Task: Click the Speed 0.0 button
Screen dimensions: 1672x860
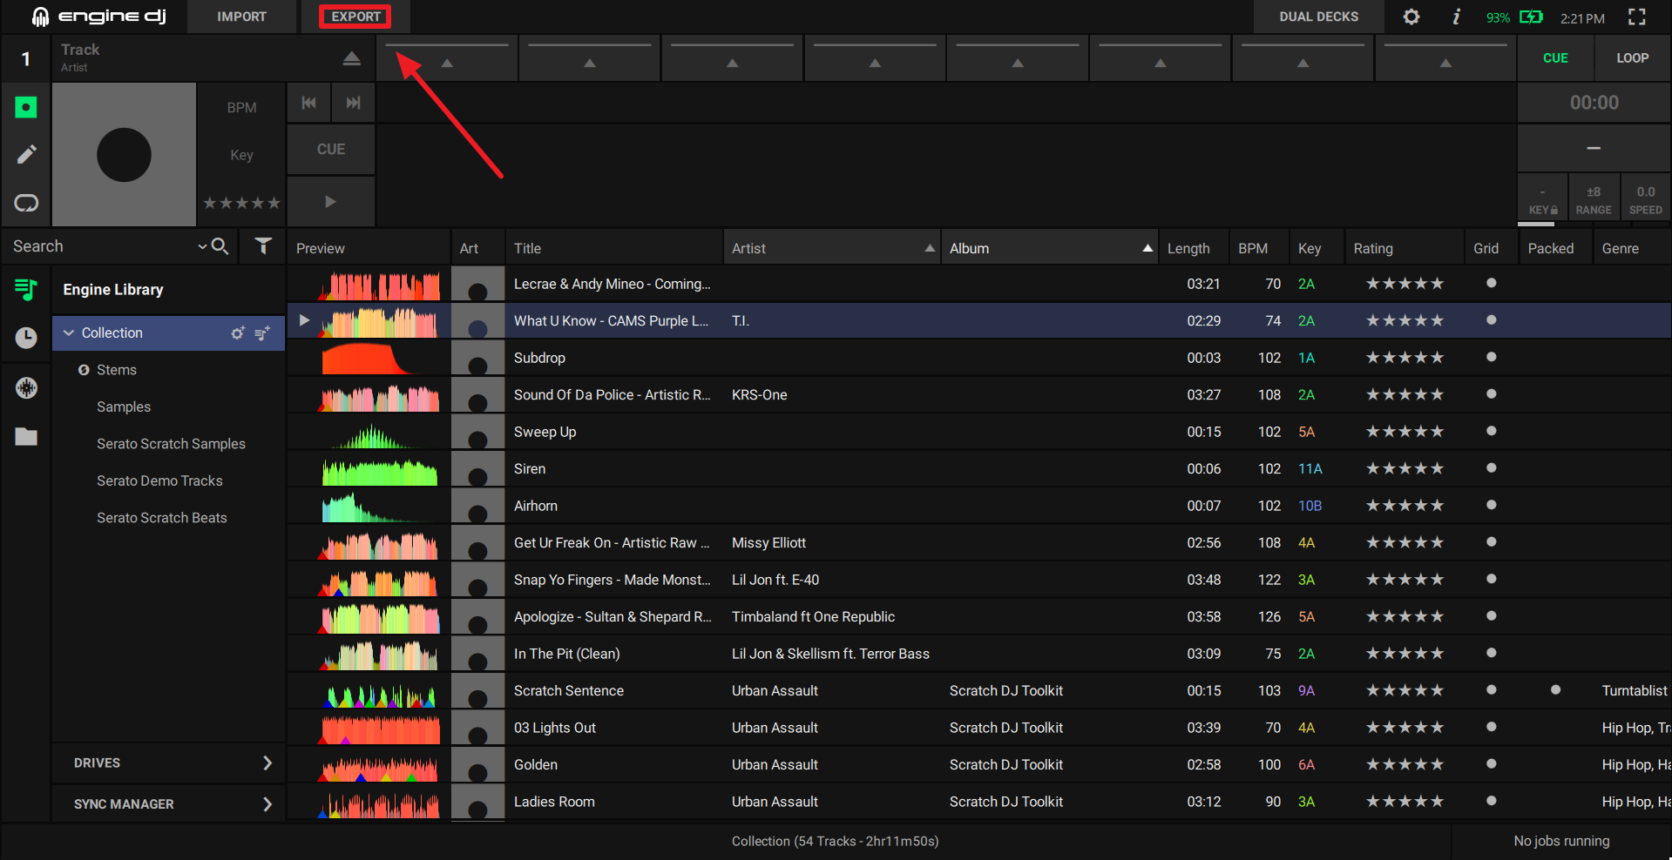Action: (x=1645, y=198)
